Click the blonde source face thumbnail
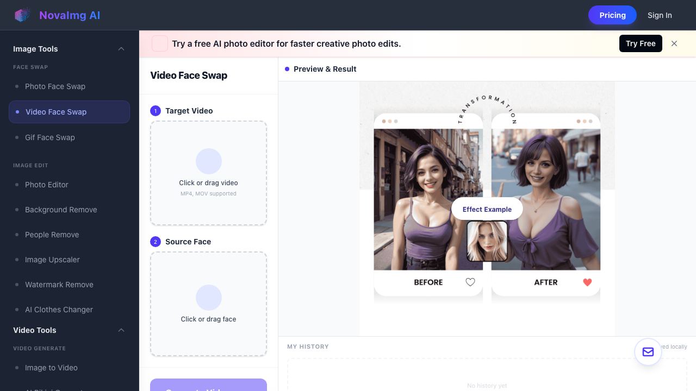The width and height of the screenshot is (696, 391). click(x=487, y=241)
